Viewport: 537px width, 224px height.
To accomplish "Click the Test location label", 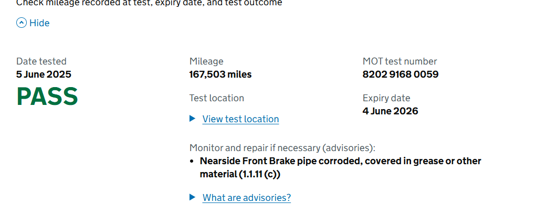I will pyautogui.click(x=217, y=98).
